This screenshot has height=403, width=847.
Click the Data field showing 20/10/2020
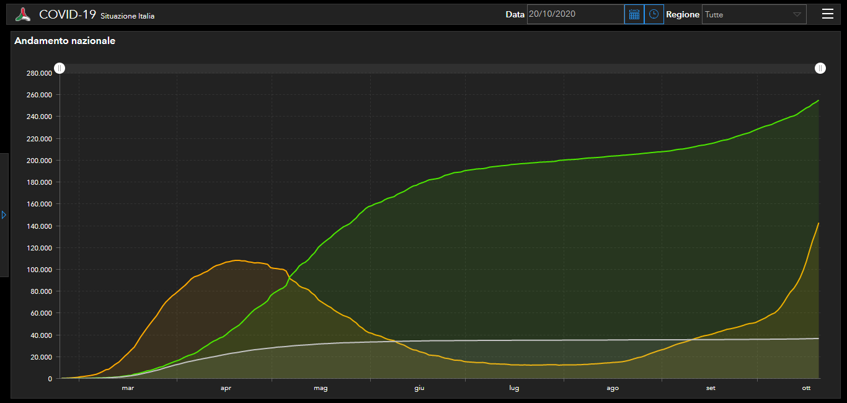[x=575, y=14]
